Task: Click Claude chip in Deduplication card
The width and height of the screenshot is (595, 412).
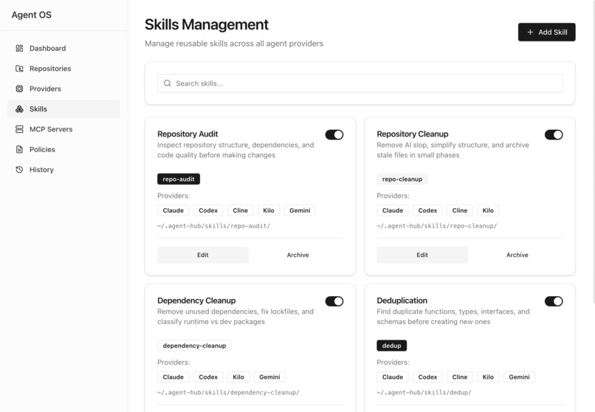Action: [x=393, y=377]
